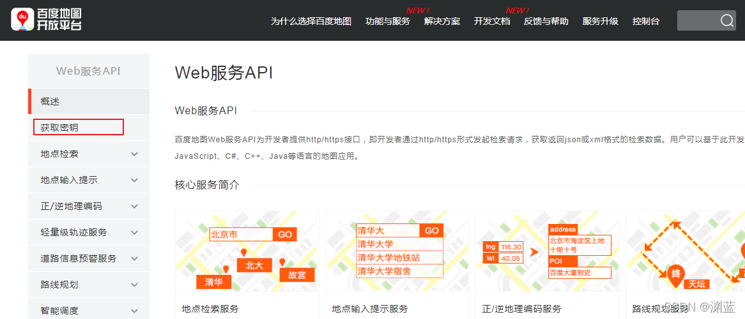The height and width of the screenshot is (319, 745).
Task: Click the 路线规划服务 card title
Action: click(661, 309)
